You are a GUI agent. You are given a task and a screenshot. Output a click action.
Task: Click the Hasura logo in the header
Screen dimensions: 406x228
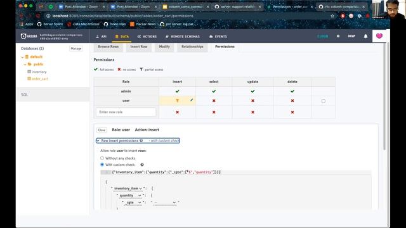pyautogui.click(x=29, y=36)
